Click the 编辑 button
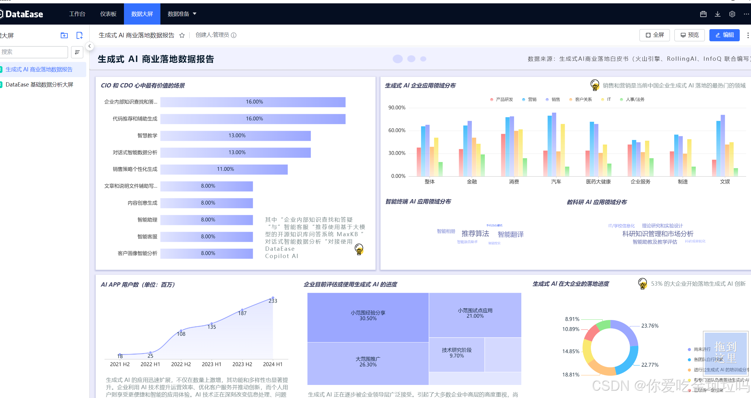Image resolution: width=751 pixels, height=398 pixels. click(x=724, y=35)
